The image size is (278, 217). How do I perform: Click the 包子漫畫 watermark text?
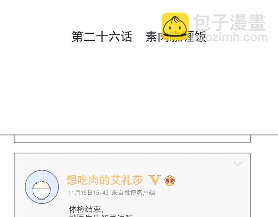229,23
